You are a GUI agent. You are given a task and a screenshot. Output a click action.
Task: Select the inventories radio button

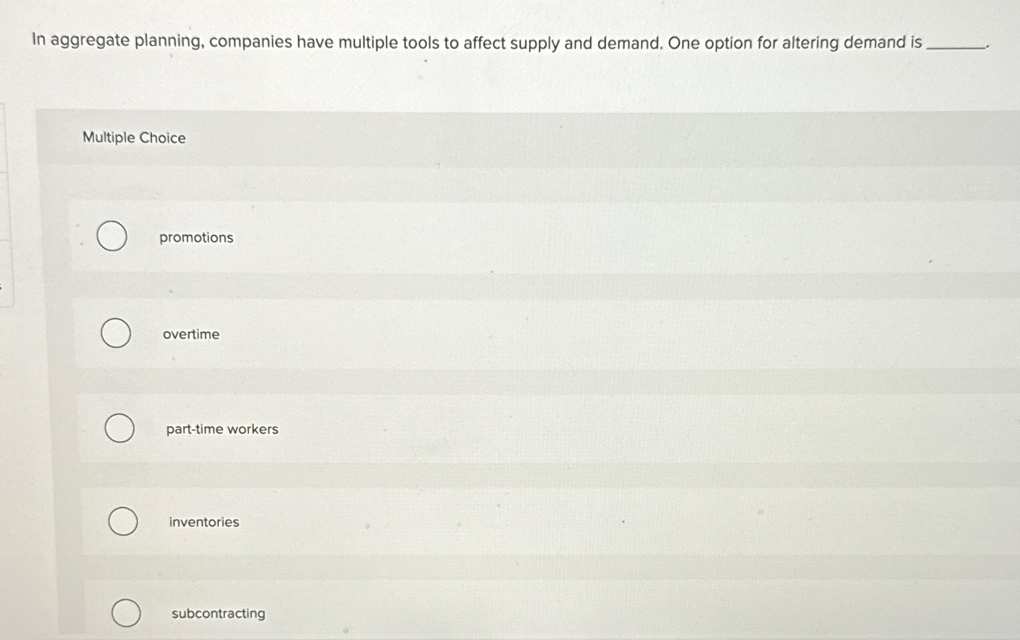[123, 521]
